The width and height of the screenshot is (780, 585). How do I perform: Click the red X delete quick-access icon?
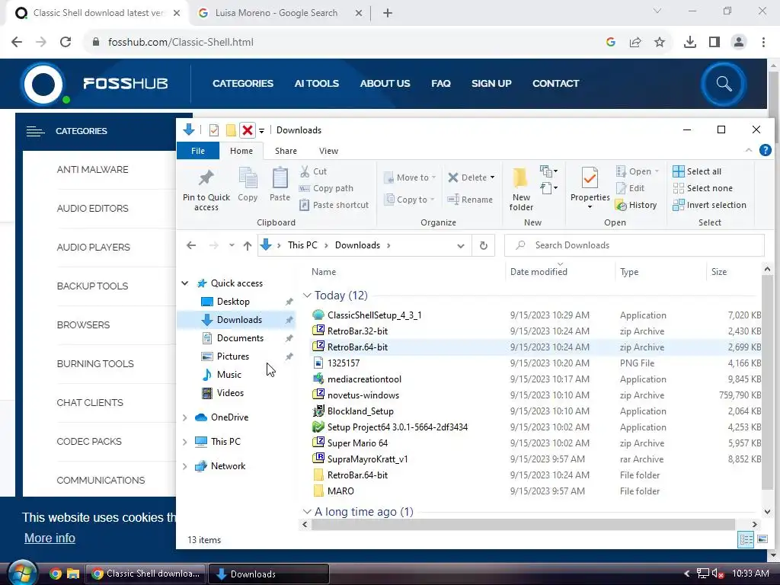(x=247, y=130)
